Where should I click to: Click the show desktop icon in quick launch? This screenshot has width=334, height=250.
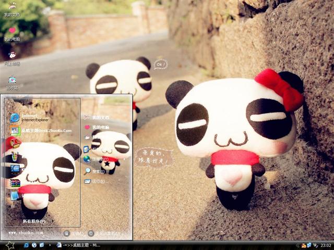pos(42,245)
